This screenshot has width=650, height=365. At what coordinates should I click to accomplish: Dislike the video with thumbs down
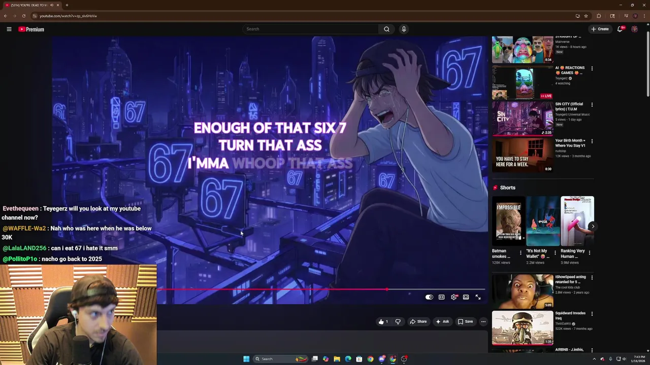click(x=398, y=321)
